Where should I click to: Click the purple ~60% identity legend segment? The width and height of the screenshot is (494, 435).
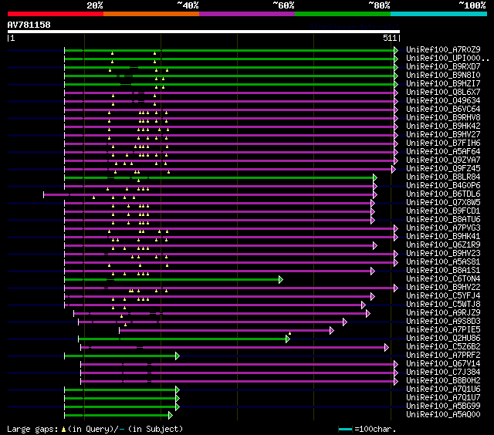[x=247, y=14]
